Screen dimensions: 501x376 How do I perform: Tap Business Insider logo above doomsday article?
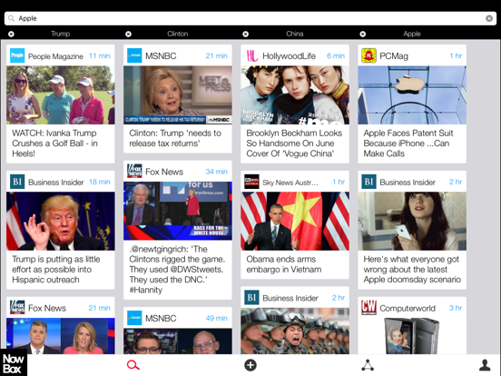[368, 182]
